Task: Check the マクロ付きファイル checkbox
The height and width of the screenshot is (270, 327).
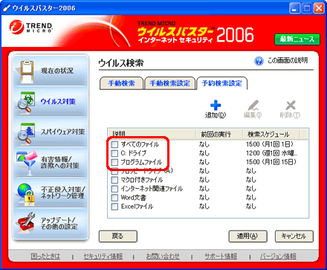Action: [x=114, y=180]
